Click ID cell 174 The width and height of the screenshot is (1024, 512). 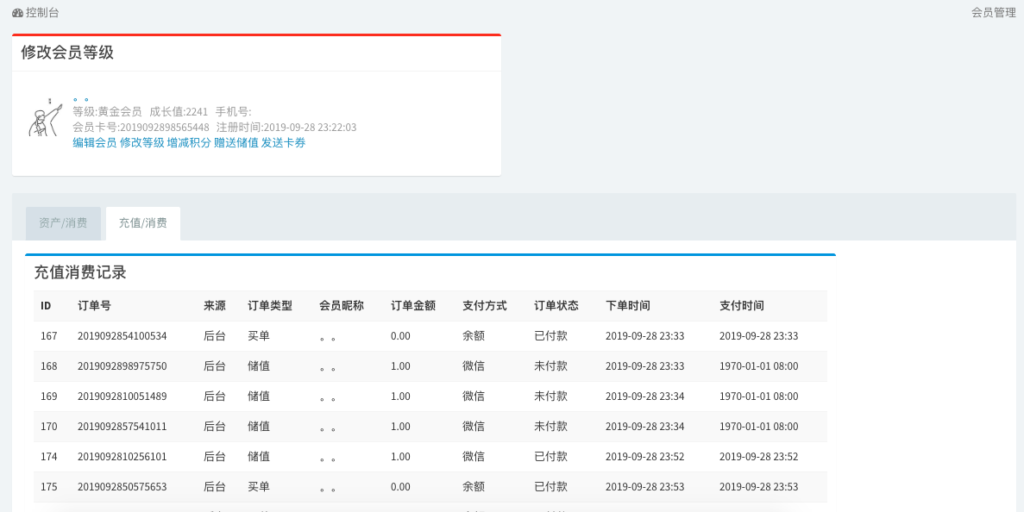(x=49, y=457)
